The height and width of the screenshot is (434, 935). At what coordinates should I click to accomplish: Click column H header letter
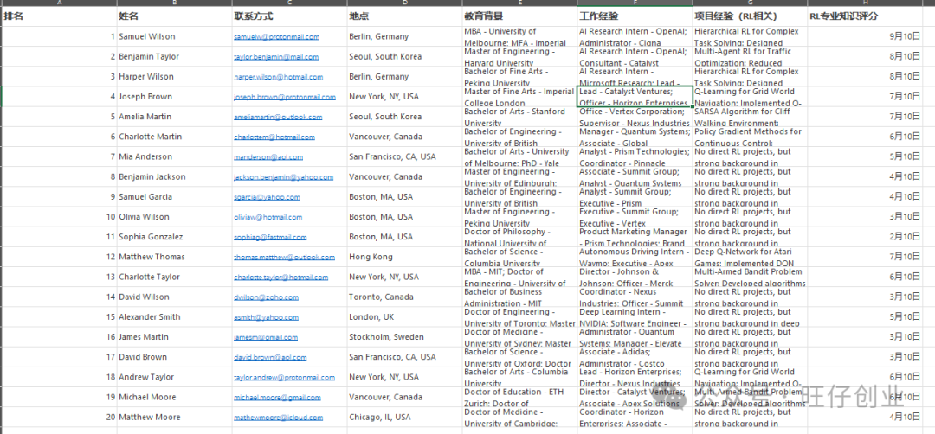point(869,3)
